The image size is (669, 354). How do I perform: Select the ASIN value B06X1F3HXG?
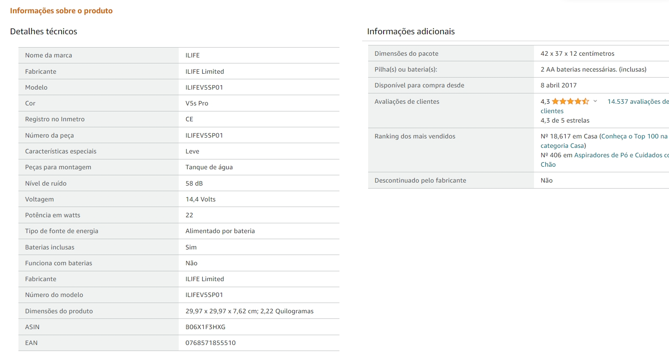[205, 327]
